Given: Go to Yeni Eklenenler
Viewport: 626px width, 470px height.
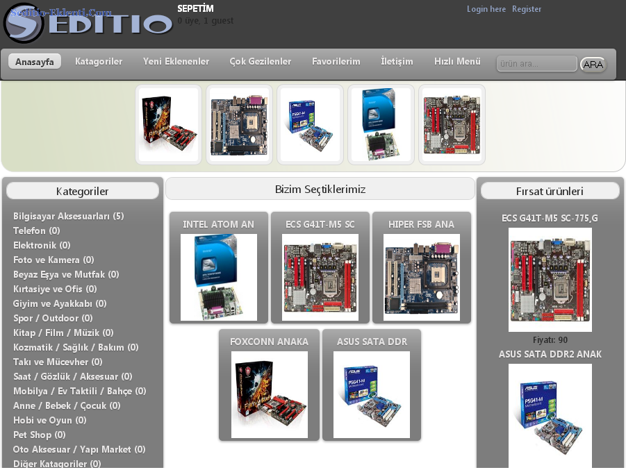Looking at the screenshot, I should pos(176,62).
